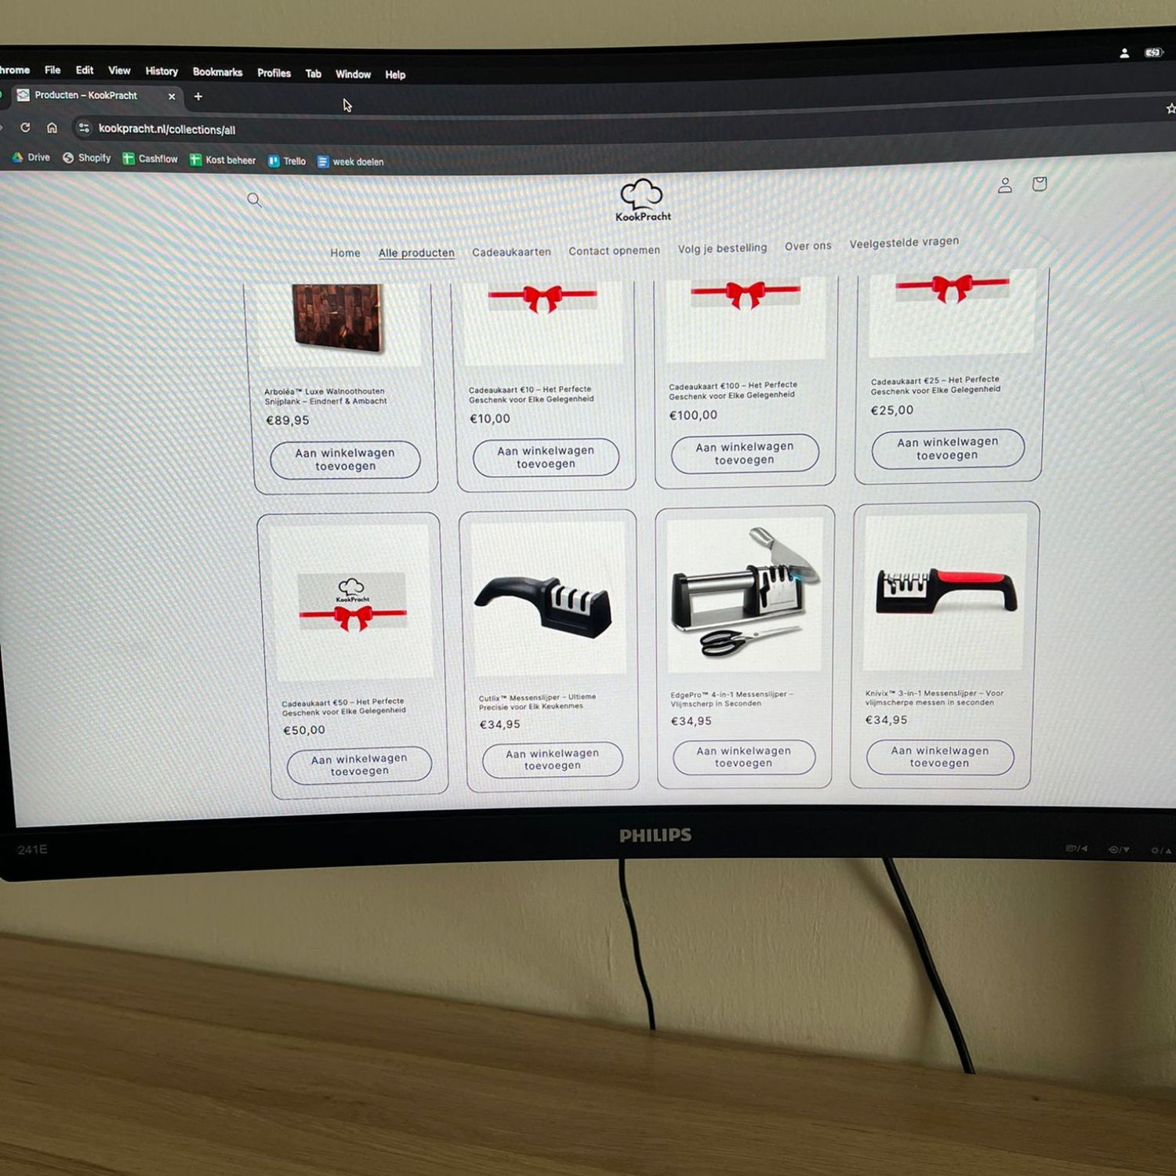1176x1176 pixels.
Task: Click the KookPracht logo
Action: [x=643, y=200]
